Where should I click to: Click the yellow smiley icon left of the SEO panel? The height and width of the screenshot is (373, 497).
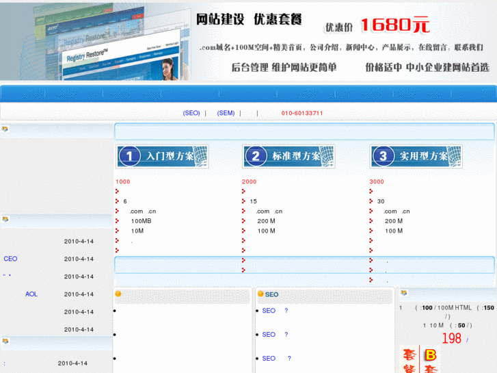point(118,294)
